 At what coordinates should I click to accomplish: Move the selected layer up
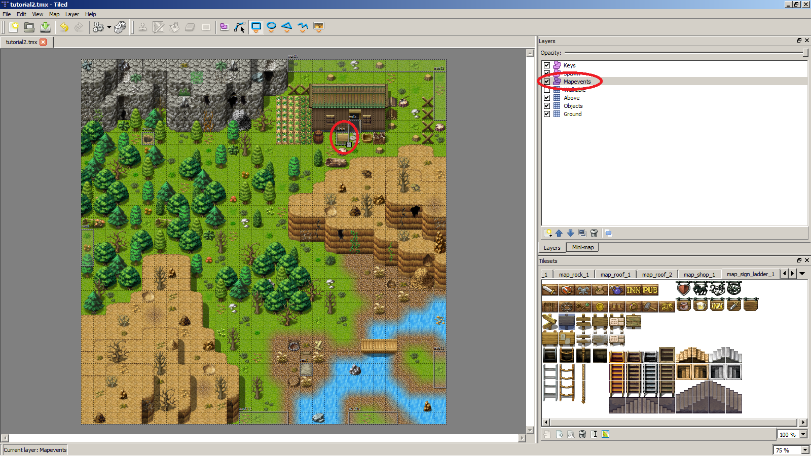coord(559,233)
